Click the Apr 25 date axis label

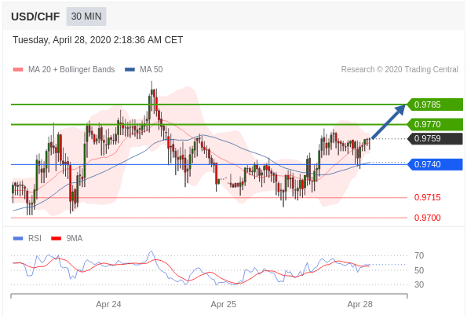pos(224,304)
